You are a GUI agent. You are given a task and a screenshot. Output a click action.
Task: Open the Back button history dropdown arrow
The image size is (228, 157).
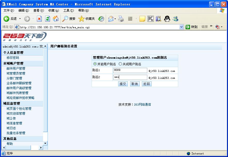coord(20,19)
